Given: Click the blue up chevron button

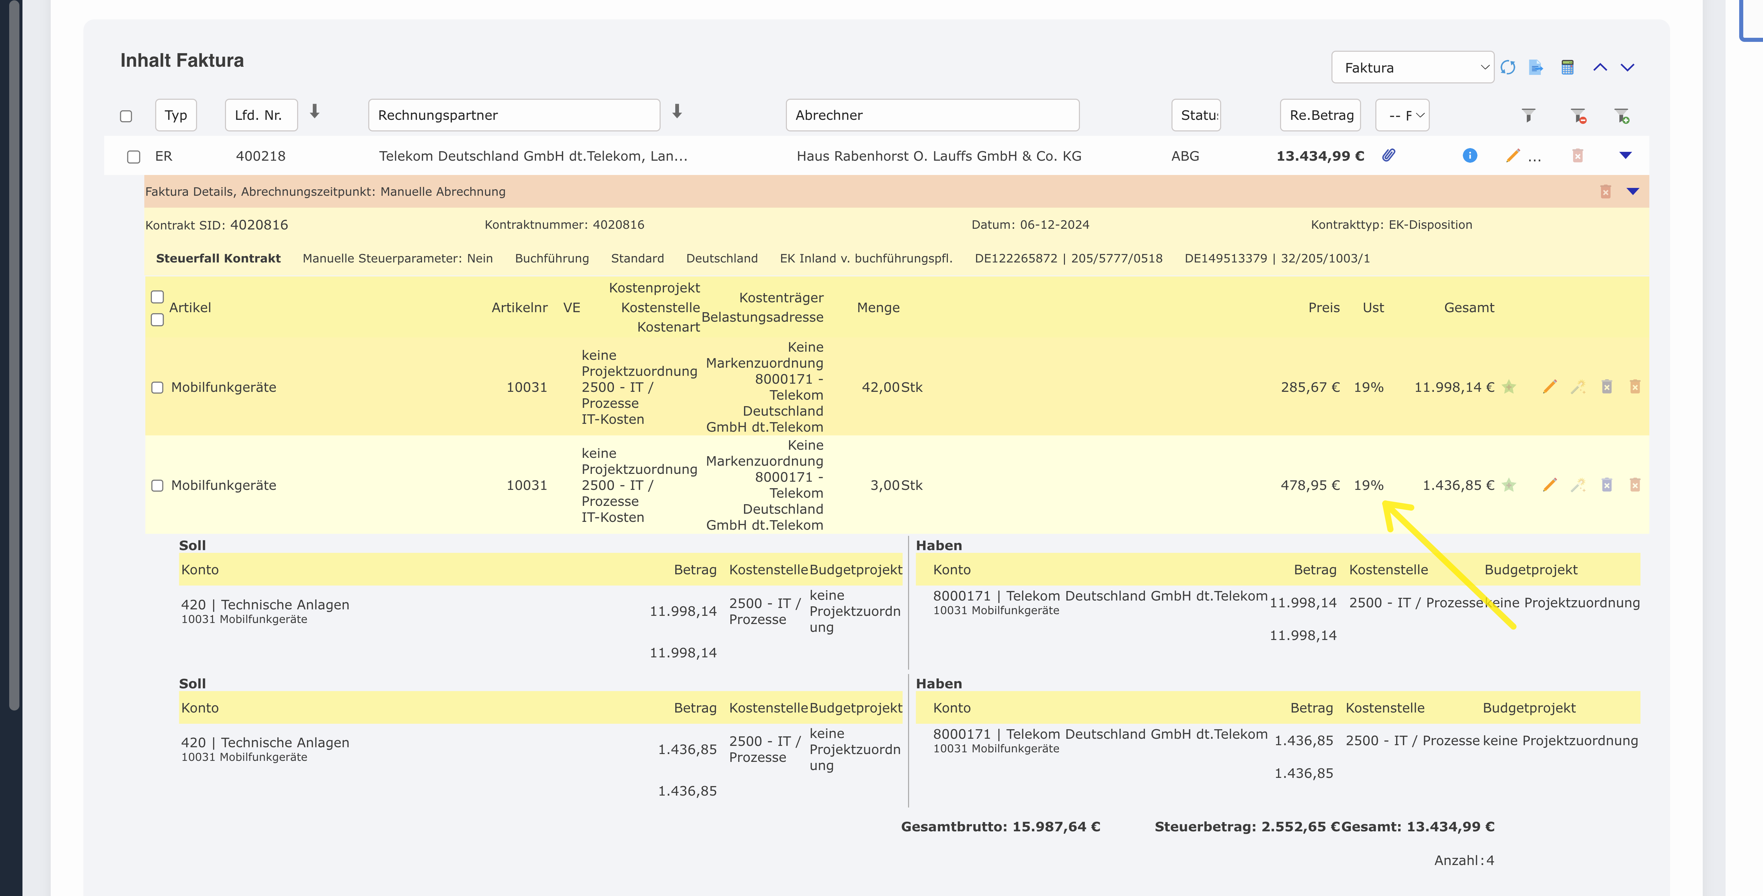Looking at the screenshot, I should [x=1600, y=67].
